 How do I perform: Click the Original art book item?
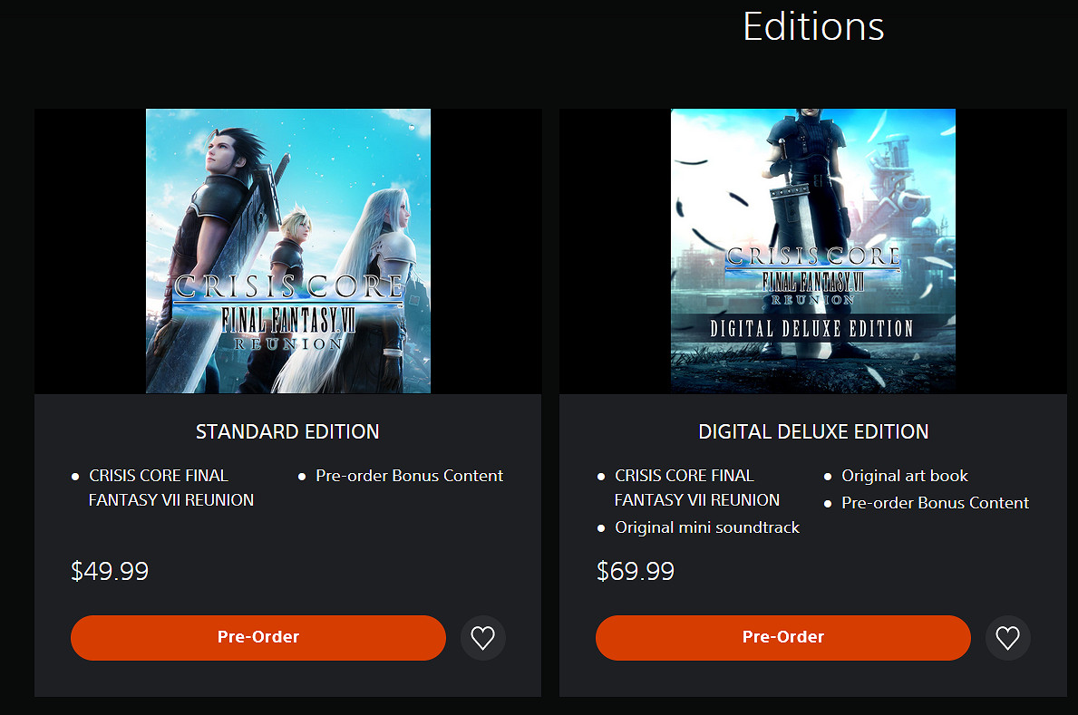904,476
